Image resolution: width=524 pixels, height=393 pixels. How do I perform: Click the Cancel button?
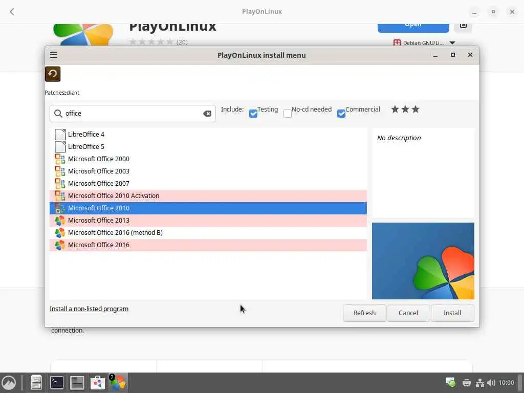pos(408,313)
